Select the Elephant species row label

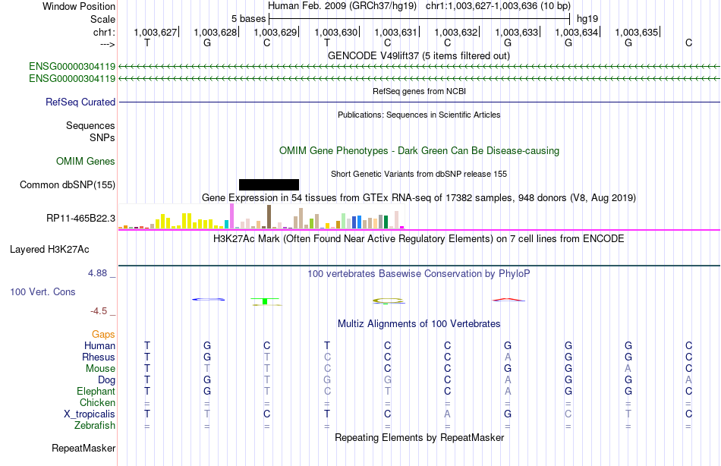(96, 391)
